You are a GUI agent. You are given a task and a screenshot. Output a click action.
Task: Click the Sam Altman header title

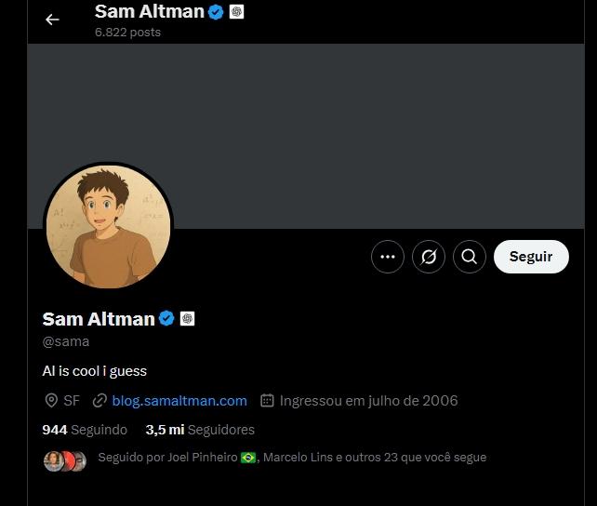[149, 12]
